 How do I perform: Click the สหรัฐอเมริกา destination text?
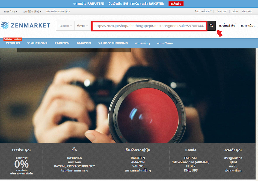tap(233, 158)
